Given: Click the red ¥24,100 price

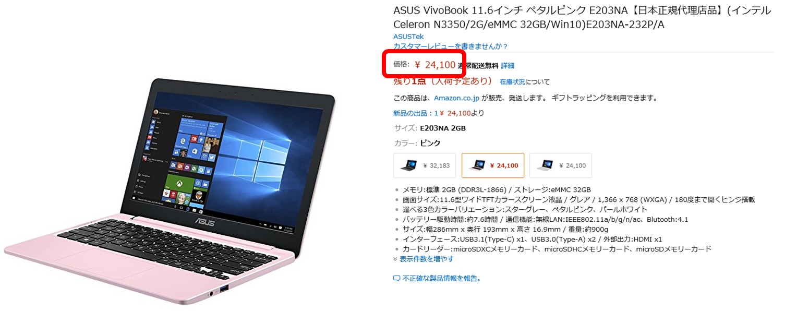Looking at the screenshot, I should point(435,65).
